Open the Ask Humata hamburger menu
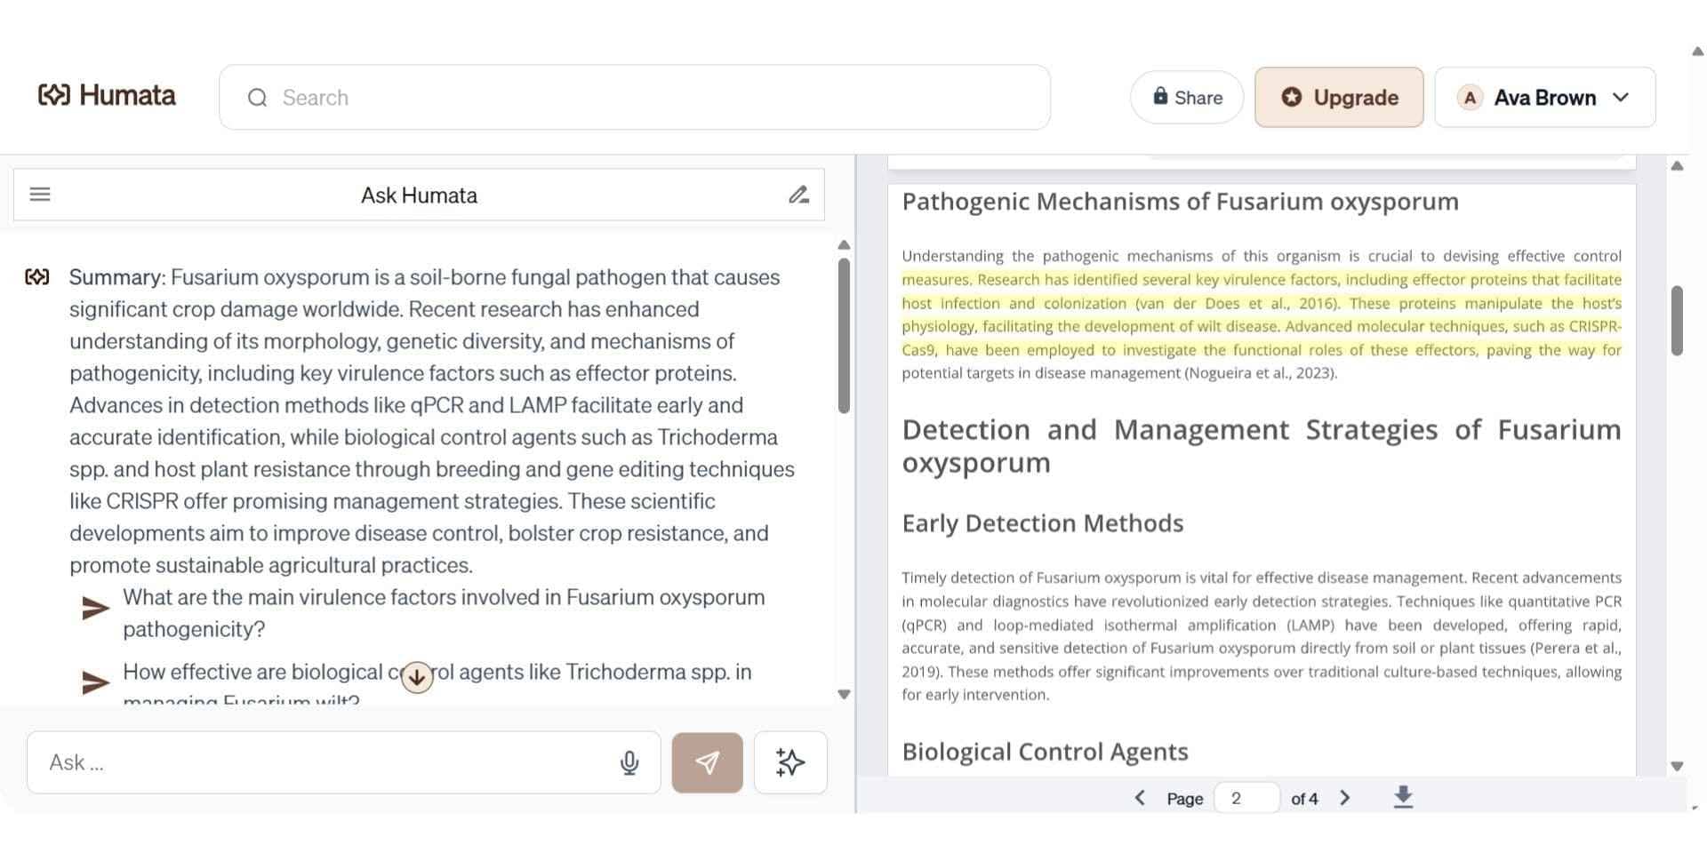The height and width of the screenshot is (853, 1707). tap(39, 194)
